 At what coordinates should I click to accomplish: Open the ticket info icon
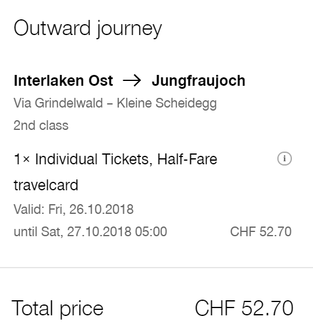tap(285, 158)
